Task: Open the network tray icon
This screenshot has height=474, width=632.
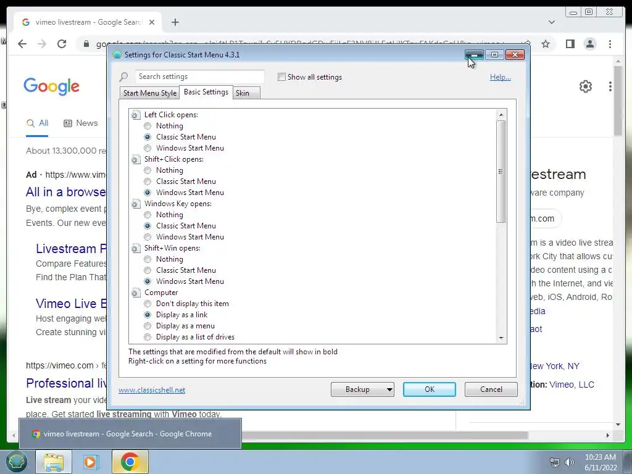Action: pyautogui.click(x=555, y=462)
